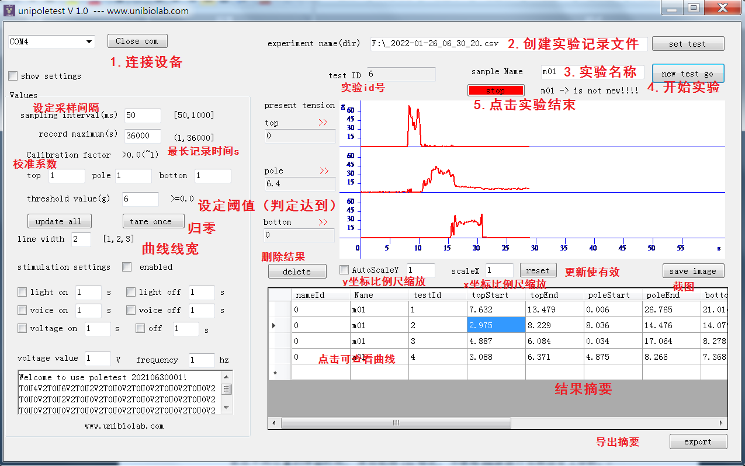This screenshot has height=466, width=745.
Task: Click the top tension double-arrow icon
Action: click(323, 123)
